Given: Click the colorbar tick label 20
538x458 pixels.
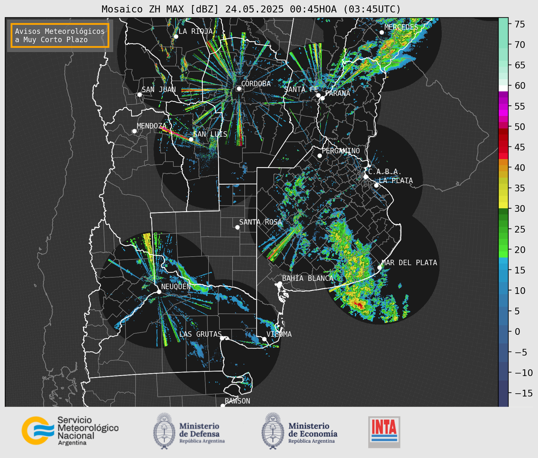Looking at the screenshot, I should [520, 250].
